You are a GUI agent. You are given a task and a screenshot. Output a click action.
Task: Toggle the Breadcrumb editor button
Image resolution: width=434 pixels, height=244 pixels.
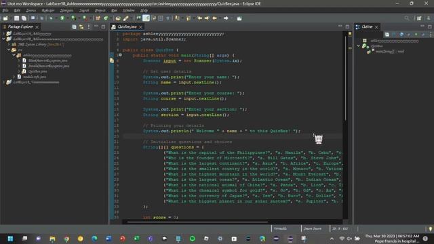click(x=138, y=18)
